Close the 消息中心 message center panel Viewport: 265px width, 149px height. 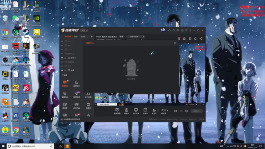[175, 43]
